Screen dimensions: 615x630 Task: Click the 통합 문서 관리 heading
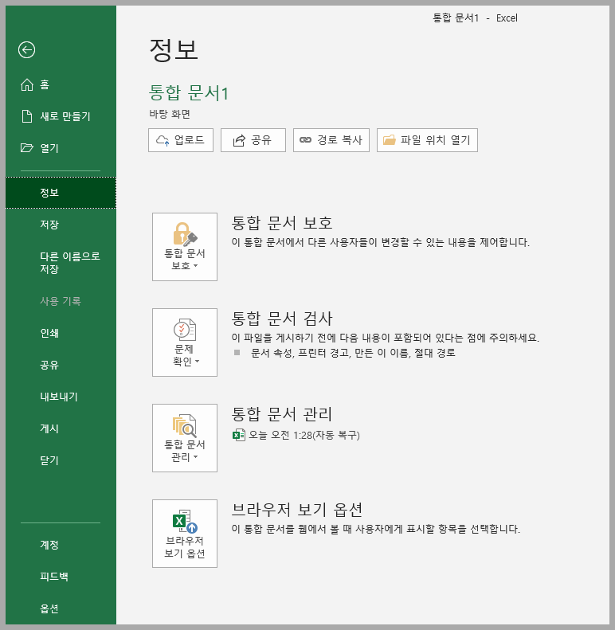click(282, 414)
